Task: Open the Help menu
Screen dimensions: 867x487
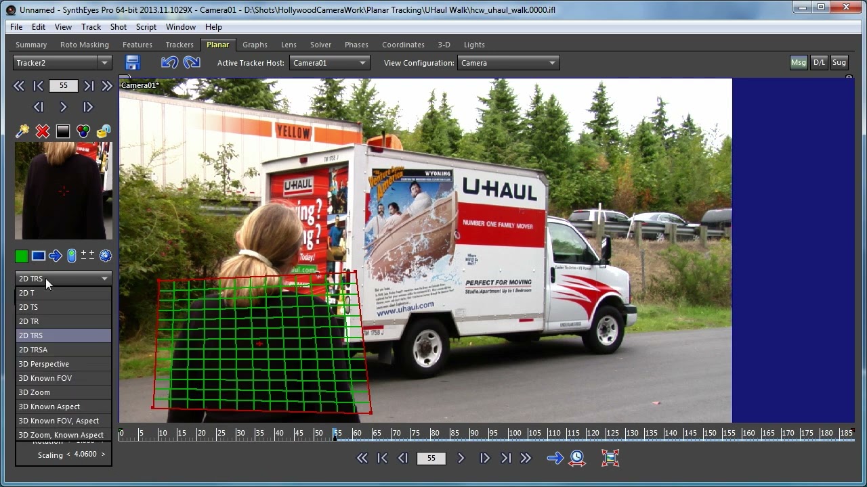Action: tap(213, 27)
